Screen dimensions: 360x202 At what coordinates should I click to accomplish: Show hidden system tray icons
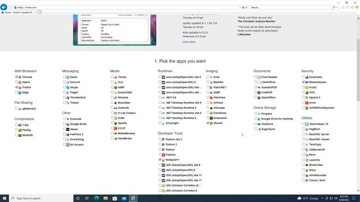(322, 198)
